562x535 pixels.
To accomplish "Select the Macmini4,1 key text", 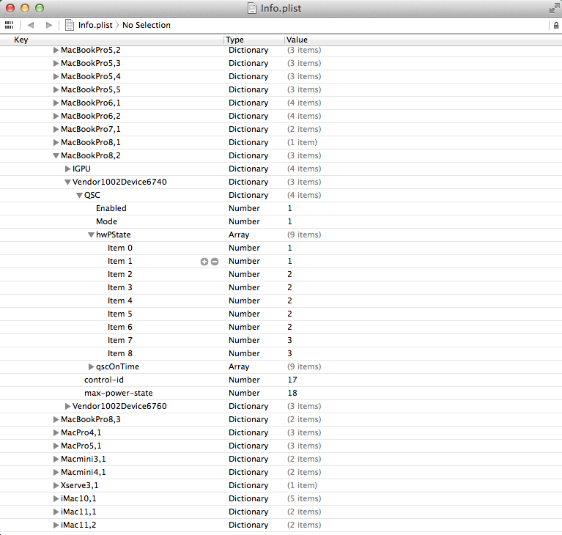I will [83, 472].
